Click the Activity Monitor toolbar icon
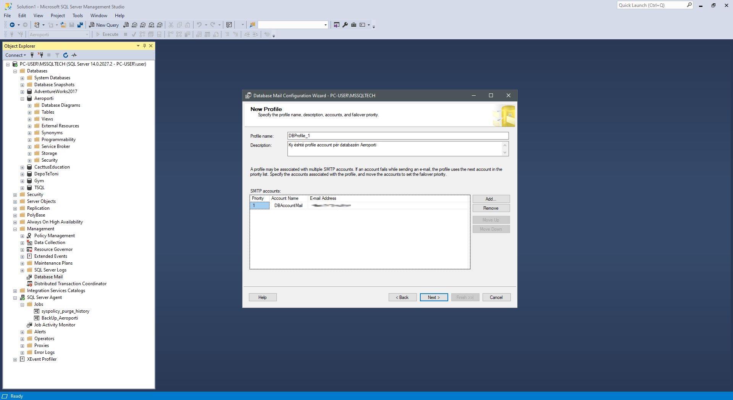The height and width of the screenshot is (400, 733). pyautogui.click(x=229, y=25)
